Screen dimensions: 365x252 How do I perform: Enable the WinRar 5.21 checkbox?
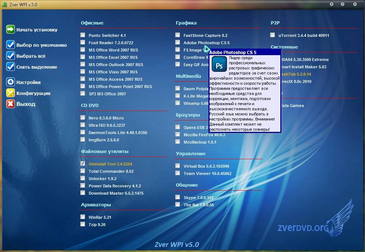[82, 217]
